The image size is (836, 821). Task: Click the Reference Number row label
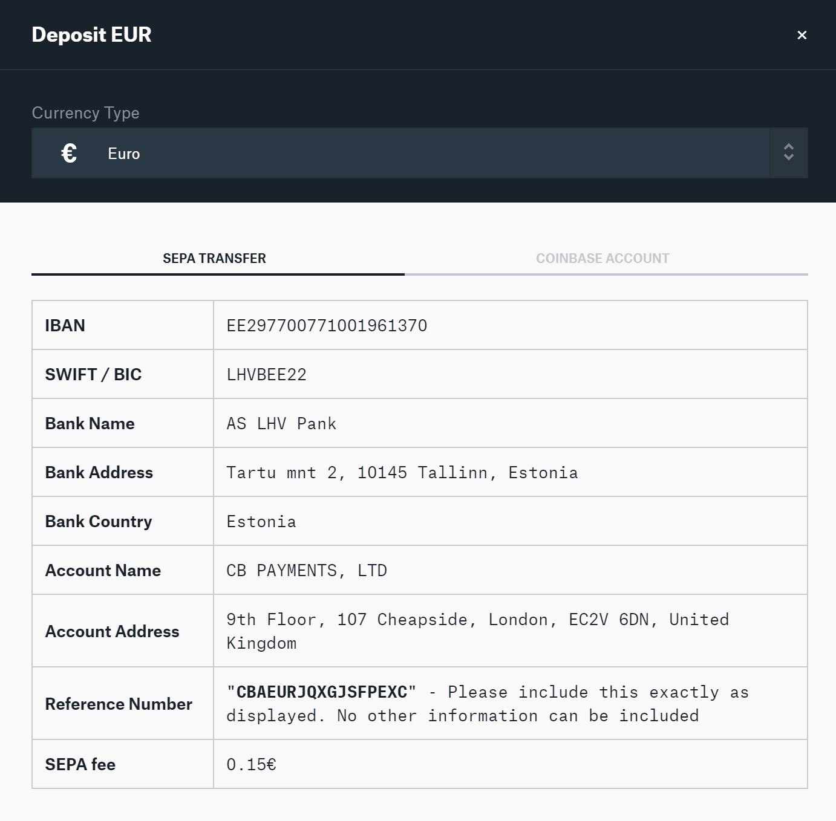click(x=119, y=704)
